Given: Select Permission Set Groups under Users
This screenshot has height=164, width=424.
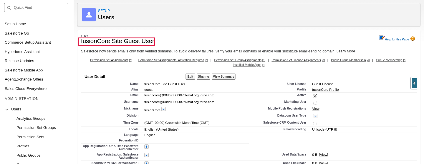Looking at the screenshot, I should (x=36, y=128).
